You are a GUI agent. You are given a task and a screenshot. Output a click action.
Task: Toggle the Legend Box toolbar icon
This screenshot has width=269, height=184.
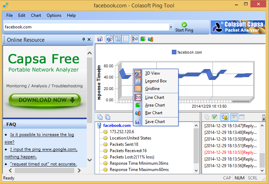click(118, 39)
